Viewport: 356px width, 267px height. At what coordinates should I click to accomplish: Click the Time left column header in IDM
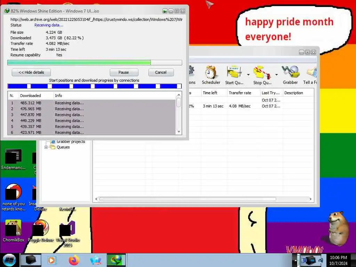coord(214,92)
